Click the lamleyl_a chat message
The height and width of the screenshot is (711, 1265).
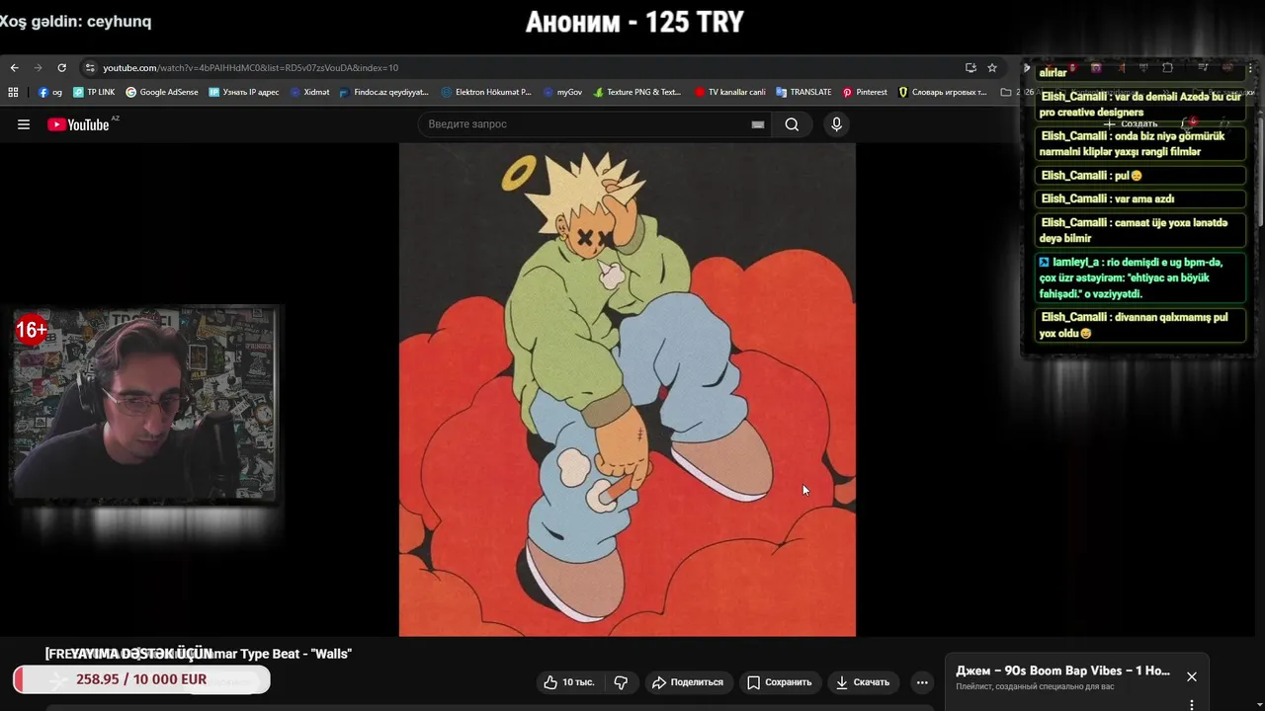[x=1141, y=277]
